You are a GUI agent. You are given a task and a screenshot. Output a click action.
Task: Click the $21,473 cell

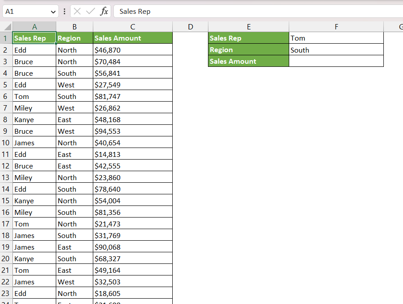[x=133, y=224]
